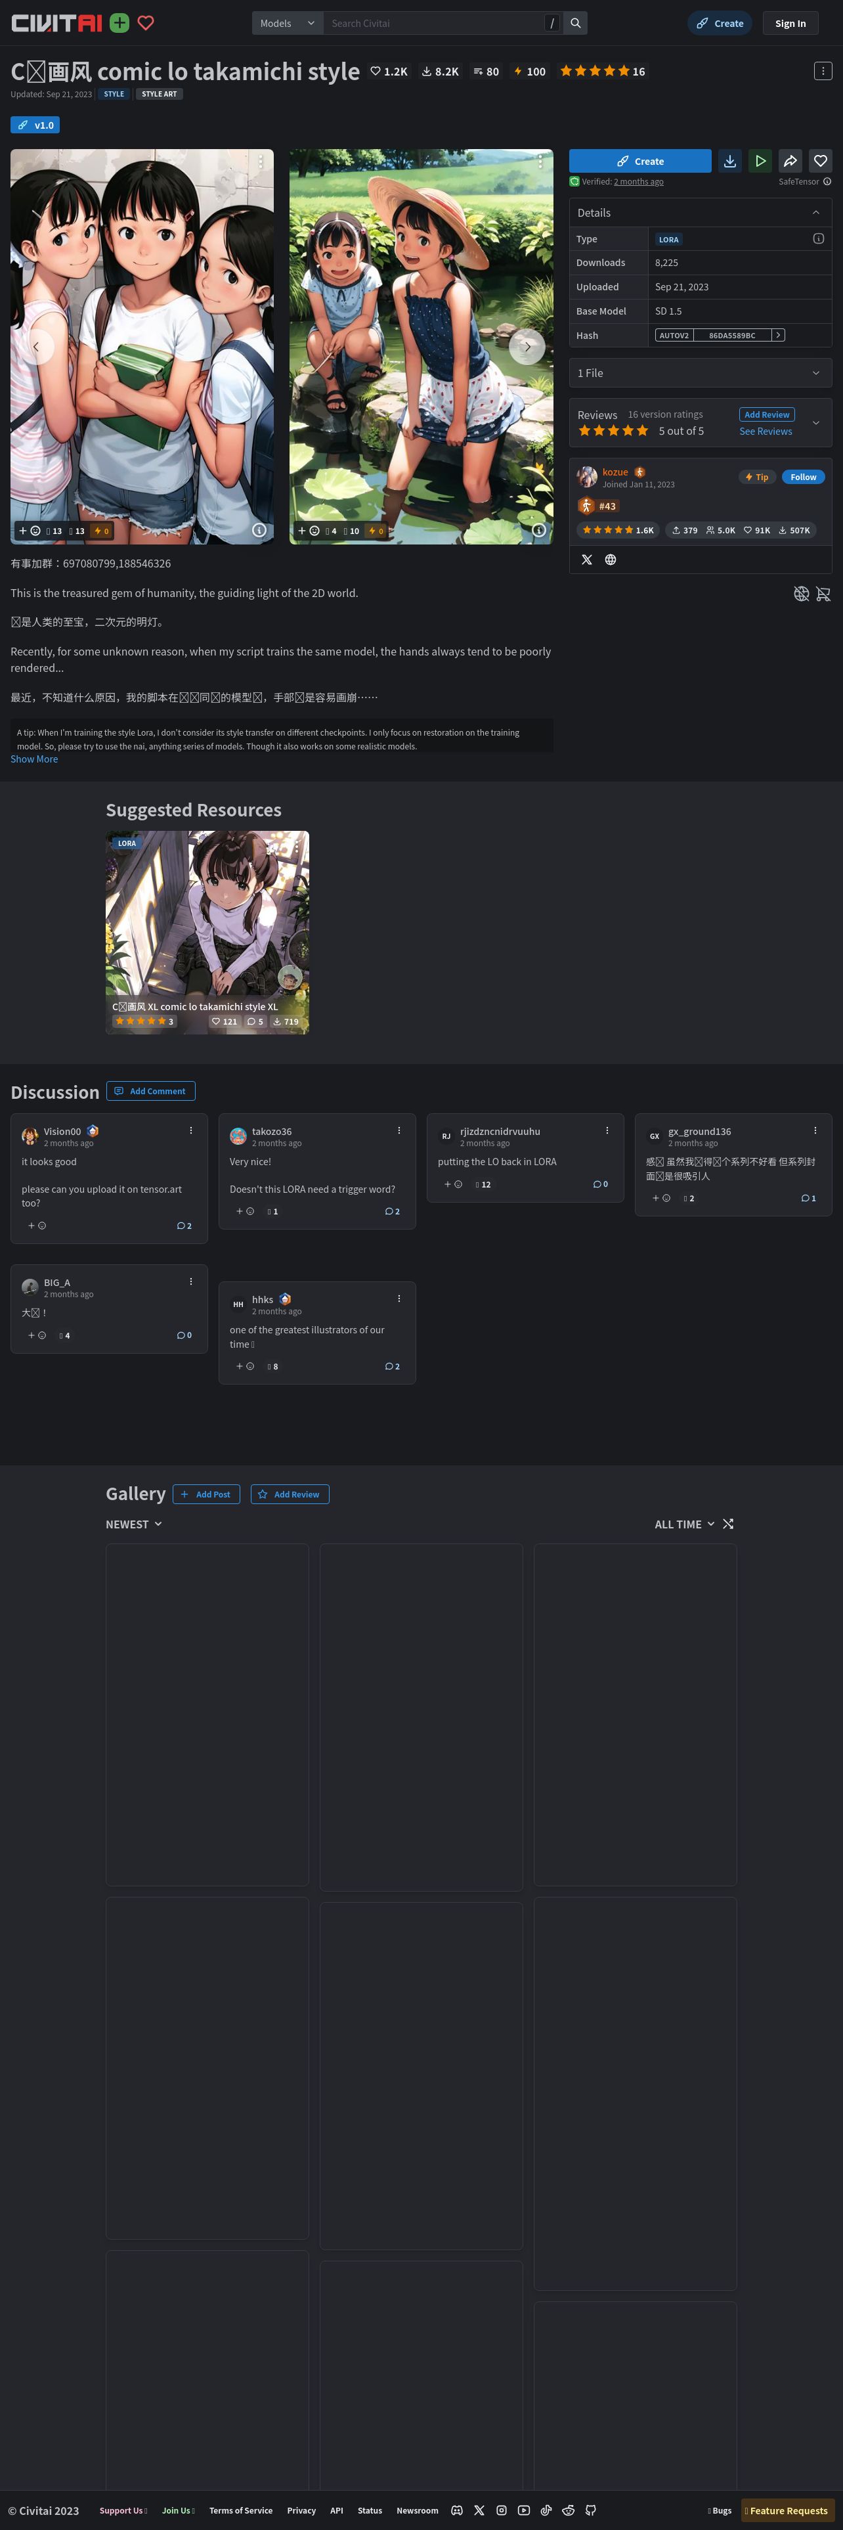
Task: Expand description with Show More
Action: pyautogui.click(x=34, y=759)
